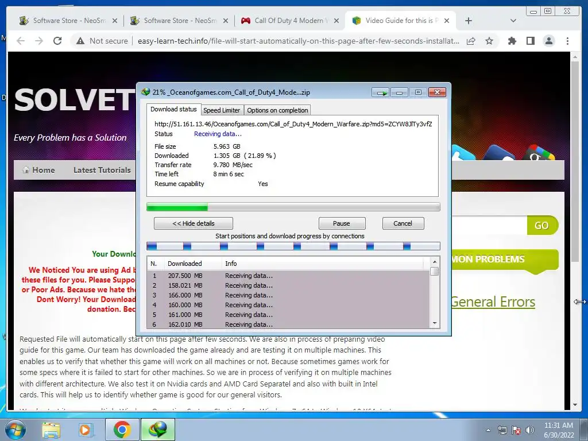Screen dimensions: 588x441
Task: Go back with Chrome's back arrow
Action: coord(21,41)
